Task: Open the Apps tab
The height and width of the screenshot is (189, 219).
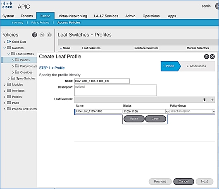Action: (172, 16)
